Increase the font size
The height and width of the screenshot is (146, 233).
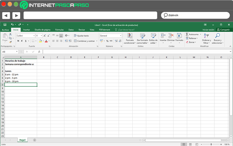point(45,36)
